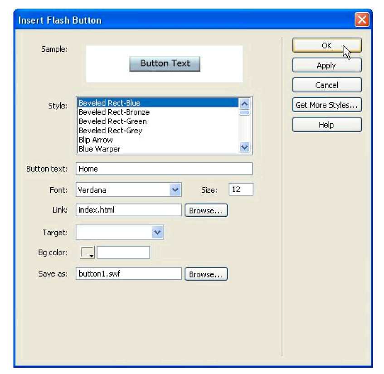
Task: Click the Size input field
Action: point(241,189)
